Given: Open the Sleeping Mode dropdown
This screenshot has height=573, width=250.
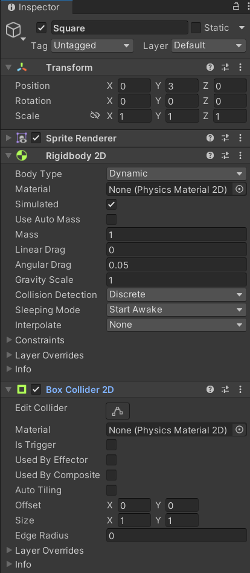Looking at the screenshot, I should (x=177, y=310).
